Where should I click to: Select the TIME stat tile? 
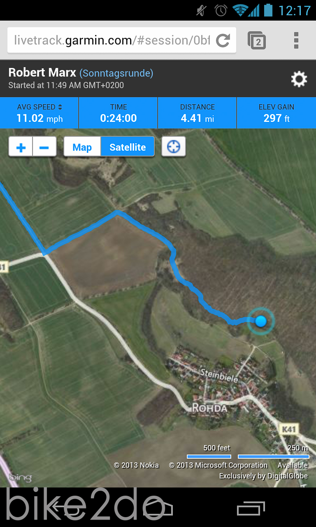118,113
